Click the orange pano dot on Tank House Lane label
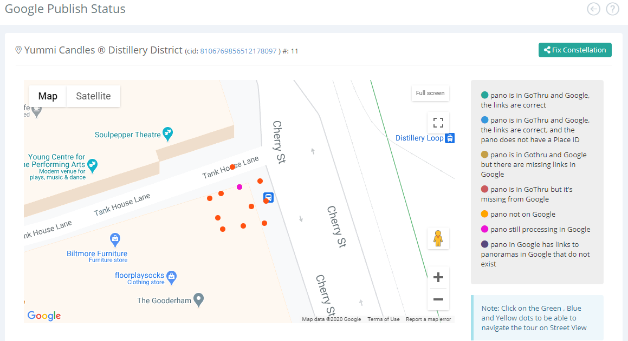The width and height of the screenshot is (628, 341). 232,167
